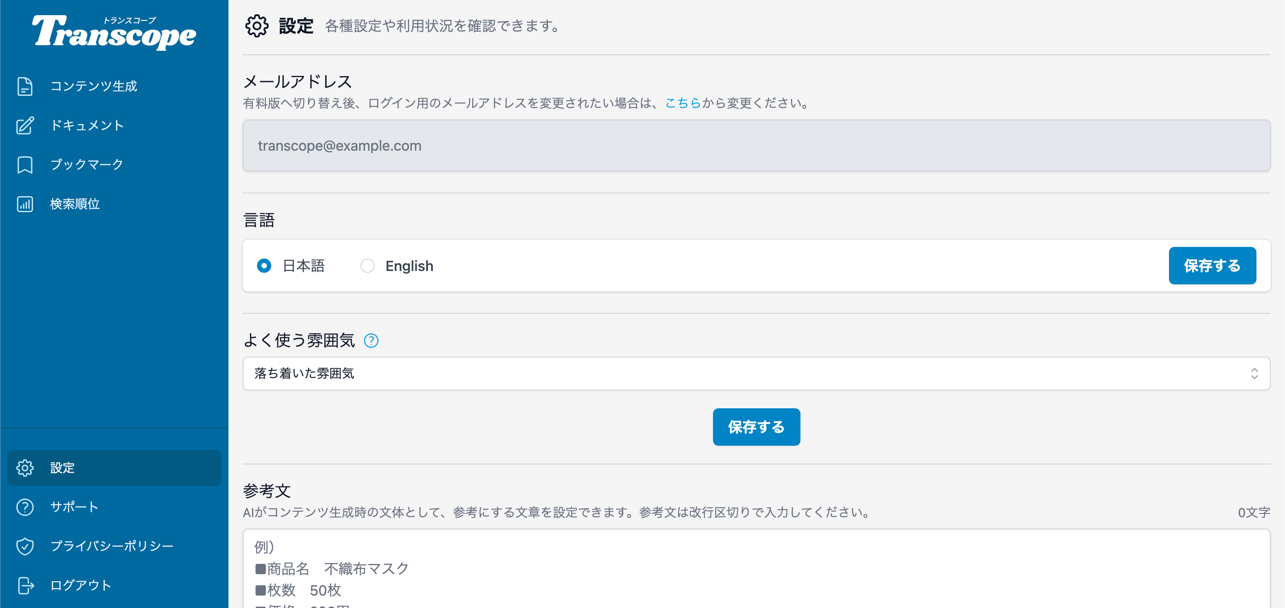Click the コンテンツ生成 document icon
Screen dimensions: 1285x608
(25, 86)
